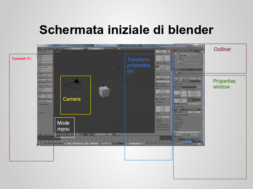This screenshot has height=189, width=253.
Task: Enable the Lock Camera to View checkbox
Action: pos(157,86)
